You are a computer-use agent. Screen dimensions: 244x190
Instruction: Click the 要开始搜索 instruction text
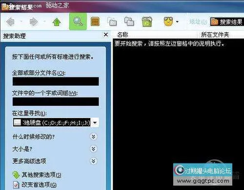click(169, 44)
